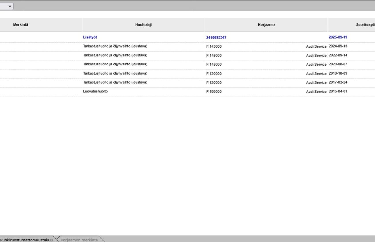Click the date 2022-09-14
This screenshot has width=375, height=242.
(338, 55)
